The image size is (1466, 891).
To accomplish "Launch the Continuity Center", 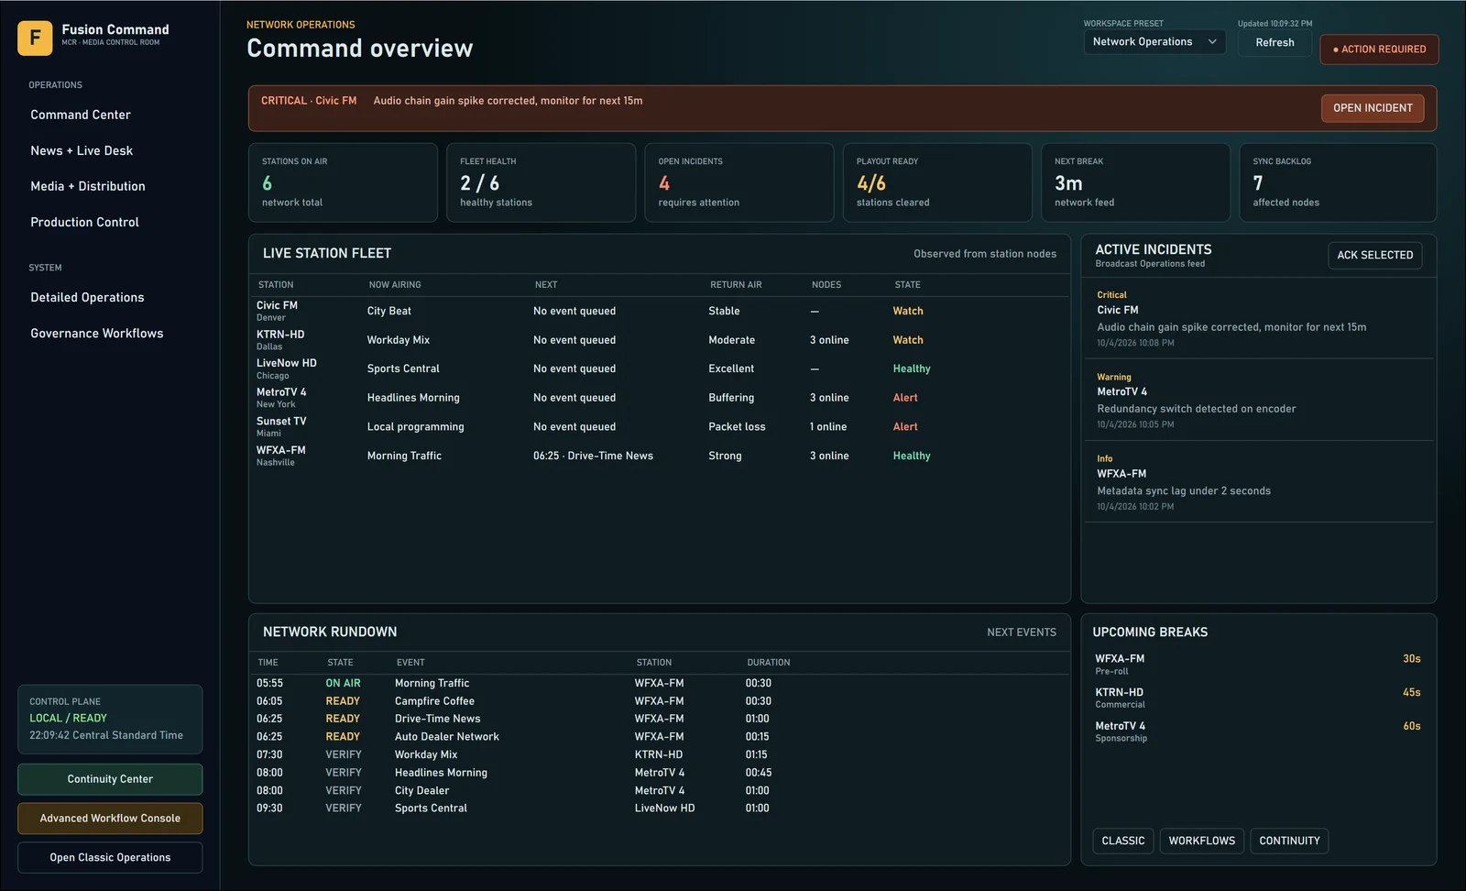I will point(110,779).
